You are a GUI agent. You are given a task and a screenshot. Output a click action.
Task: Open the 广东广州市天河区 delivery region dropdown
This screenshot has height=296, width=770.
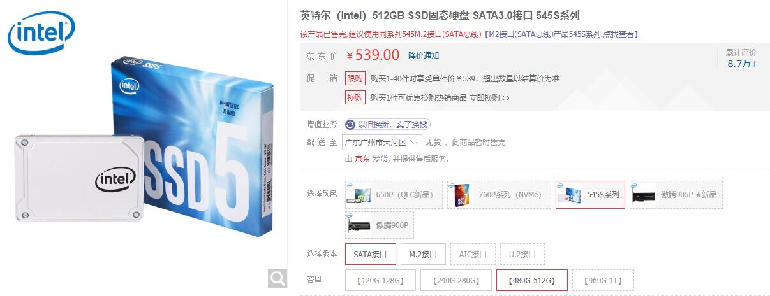coord(382,142)
